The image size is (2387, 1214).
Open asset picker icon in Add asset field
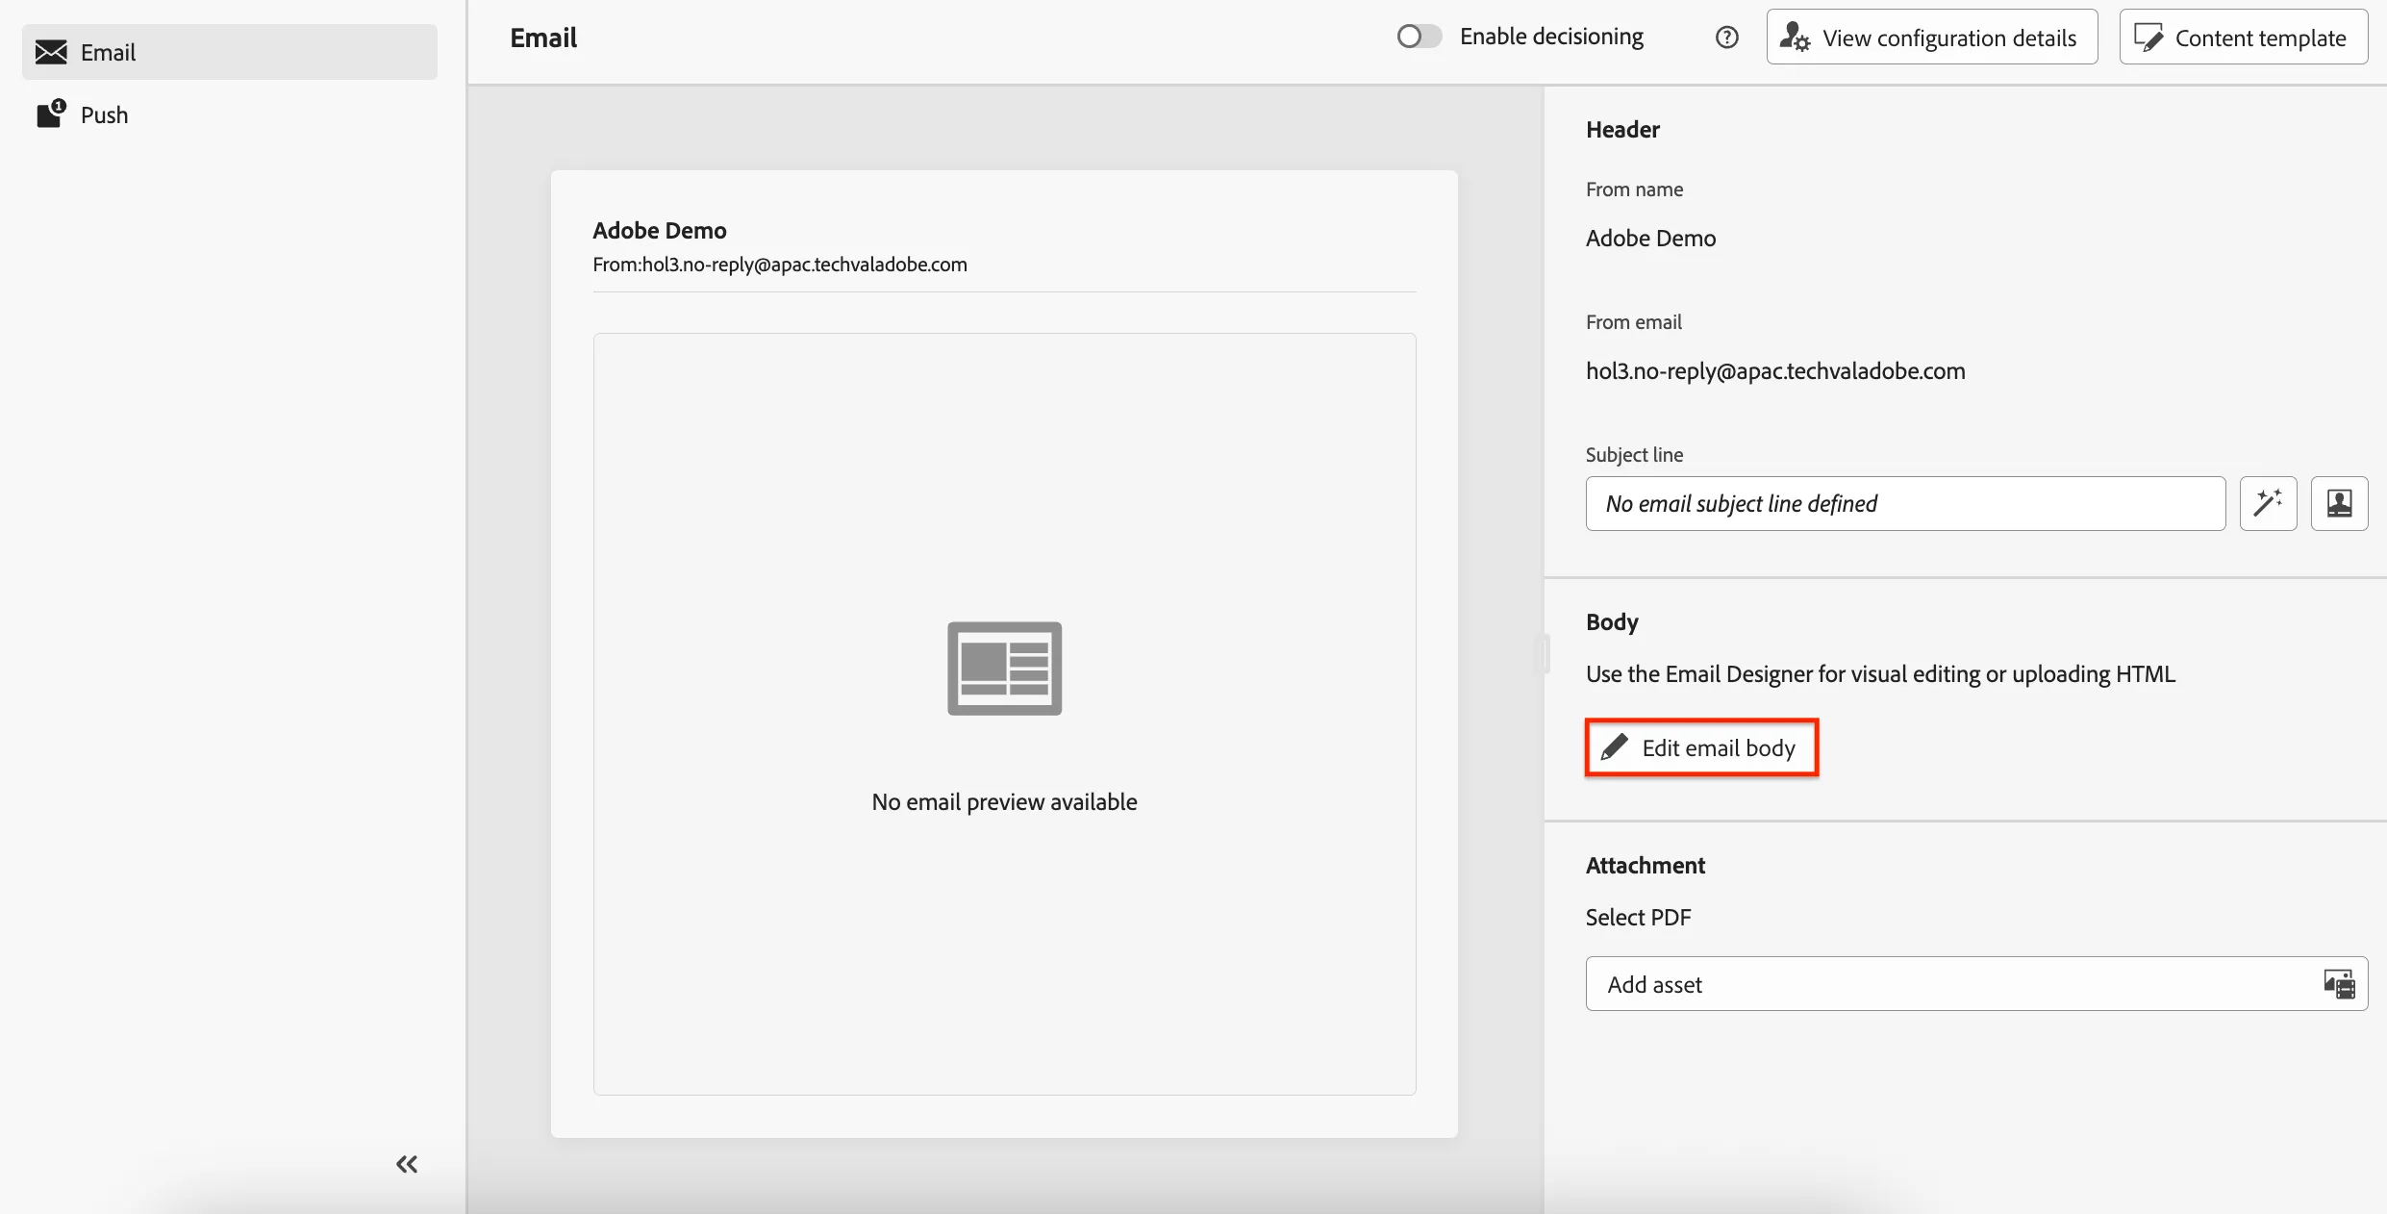pos(2339,984)
